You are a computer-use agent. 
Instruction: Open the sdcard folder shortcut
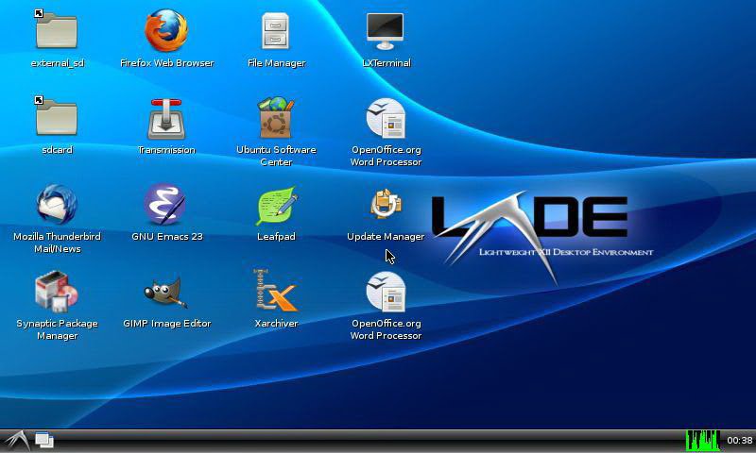[x=57, y=116]
